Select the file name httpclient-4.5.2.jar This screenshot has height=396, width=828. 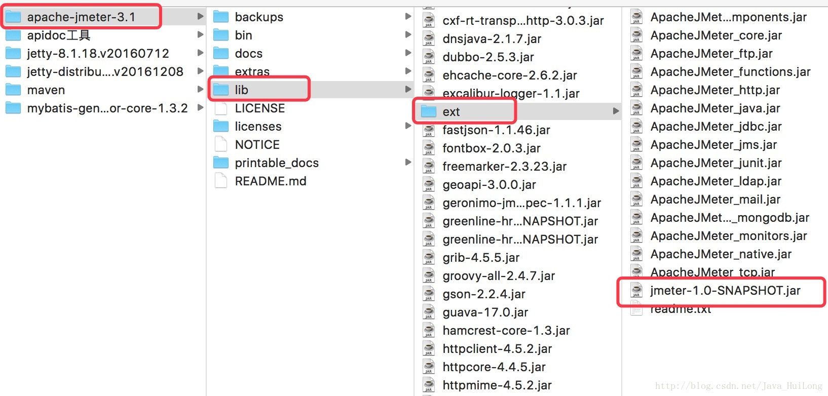point(497,349)
